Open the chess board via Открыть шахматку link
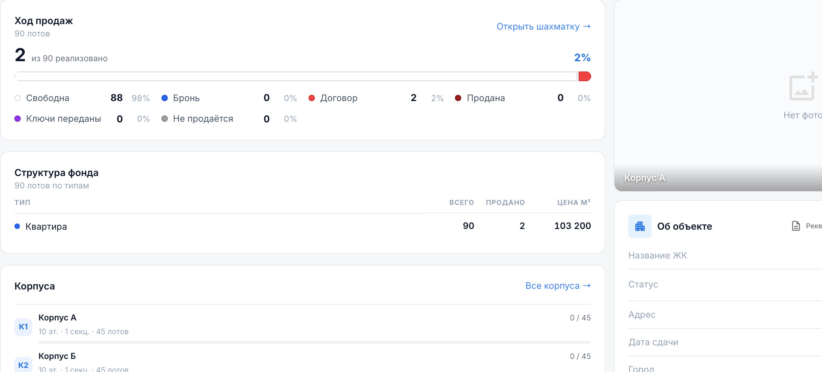 click(x=543, y=26)
